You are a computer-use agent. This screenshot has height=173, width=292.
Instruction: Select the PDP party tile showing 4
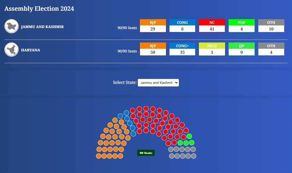[242, 26]
